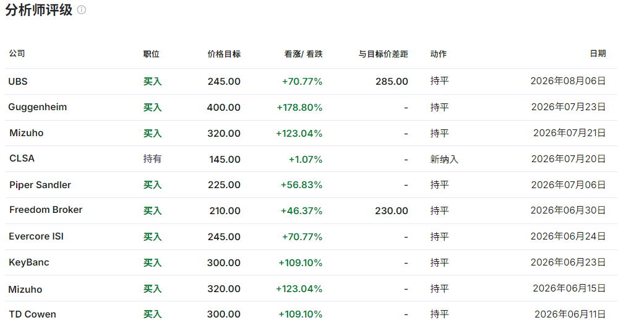The width and height of the screenshot is (618, 320).
Task: Click the date 2026年08月06日
Action: pos(568,81)
